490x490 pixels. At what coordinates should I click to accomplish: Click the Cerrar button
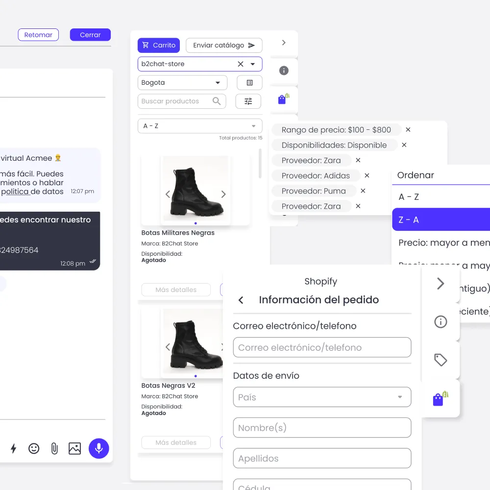pos(90,34)
